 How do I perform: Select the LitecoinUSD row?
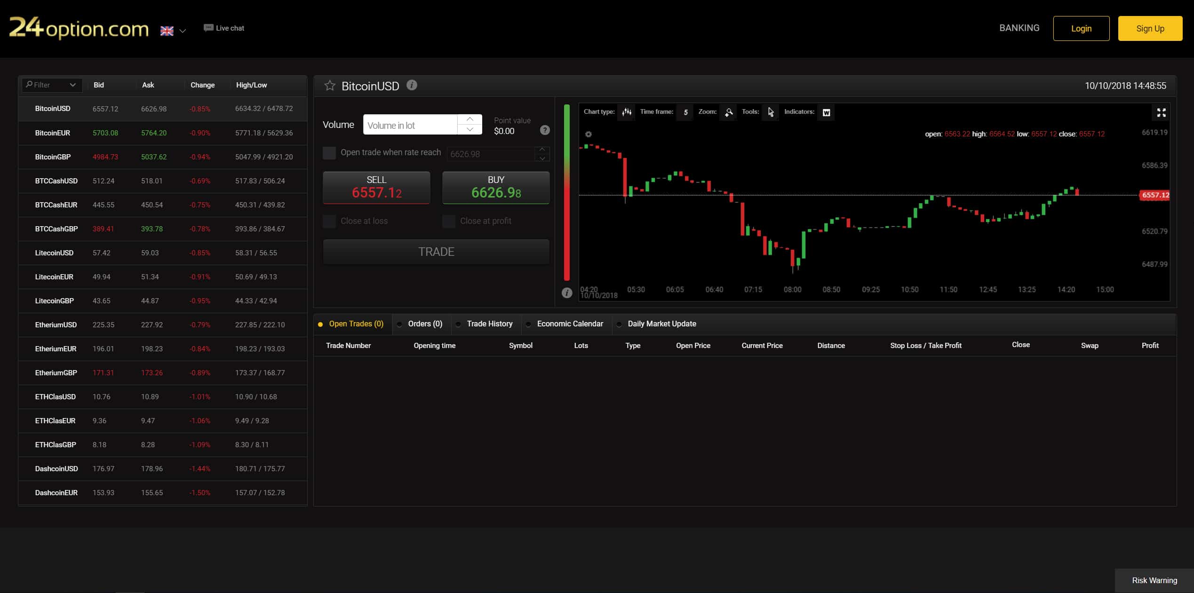163,253
